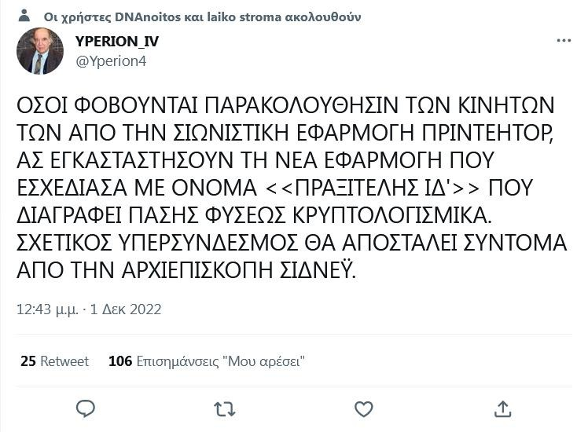
Task: Open the three-dot more options menu
Action: click(x=564, y=40)
